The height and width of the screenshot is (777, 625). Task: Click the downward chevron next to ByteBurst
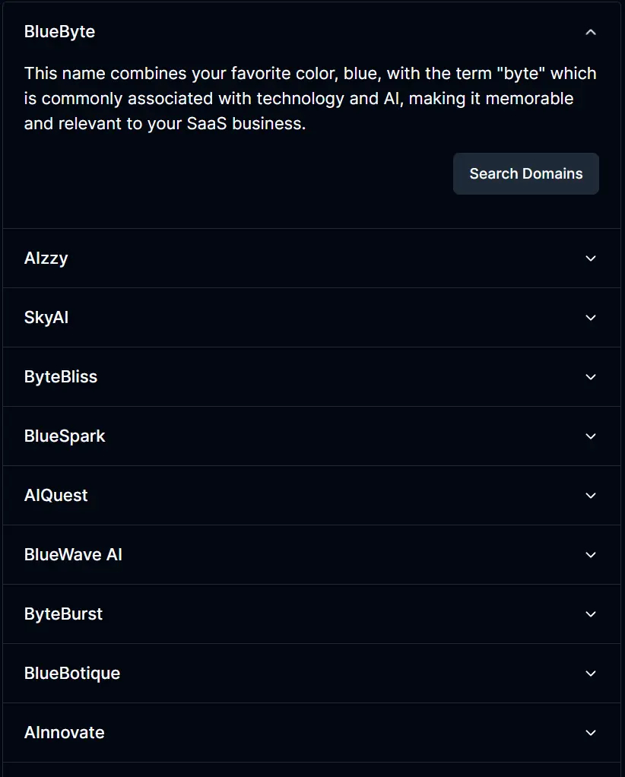[x=591, y=614]
